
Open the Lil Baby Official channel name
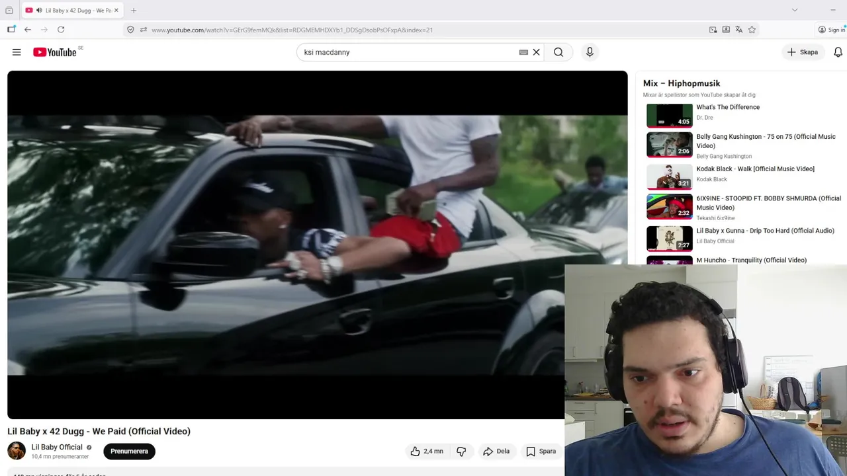(57, 447)
